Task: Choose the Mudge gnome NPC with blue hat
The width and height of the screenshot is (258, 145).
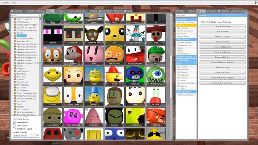Action: (94, 96)
